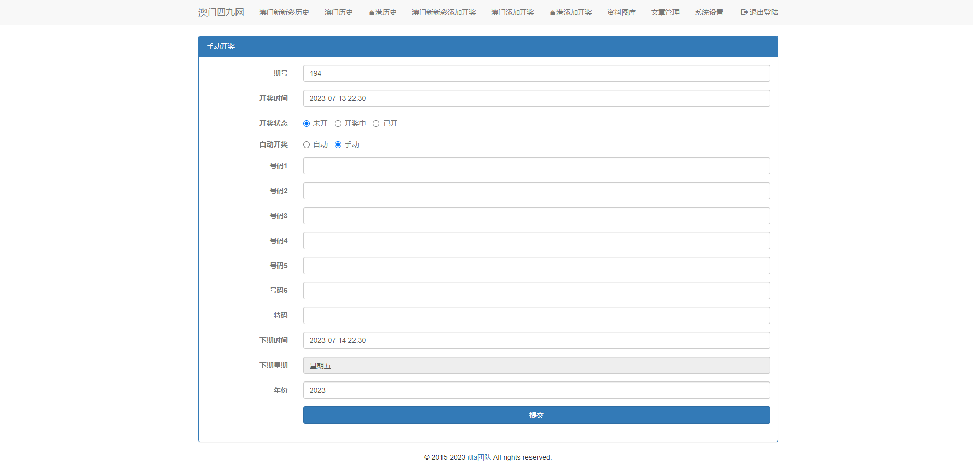The image size is (973, 470).
Task: Choose 自动 for auto draw option
Action: (306, 145)
